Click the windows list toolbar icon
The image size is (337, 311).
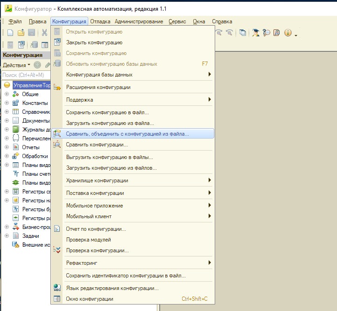point(243,33)
